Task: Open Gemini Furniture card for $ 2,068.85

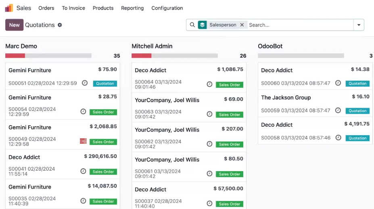Action: (63, 135)
